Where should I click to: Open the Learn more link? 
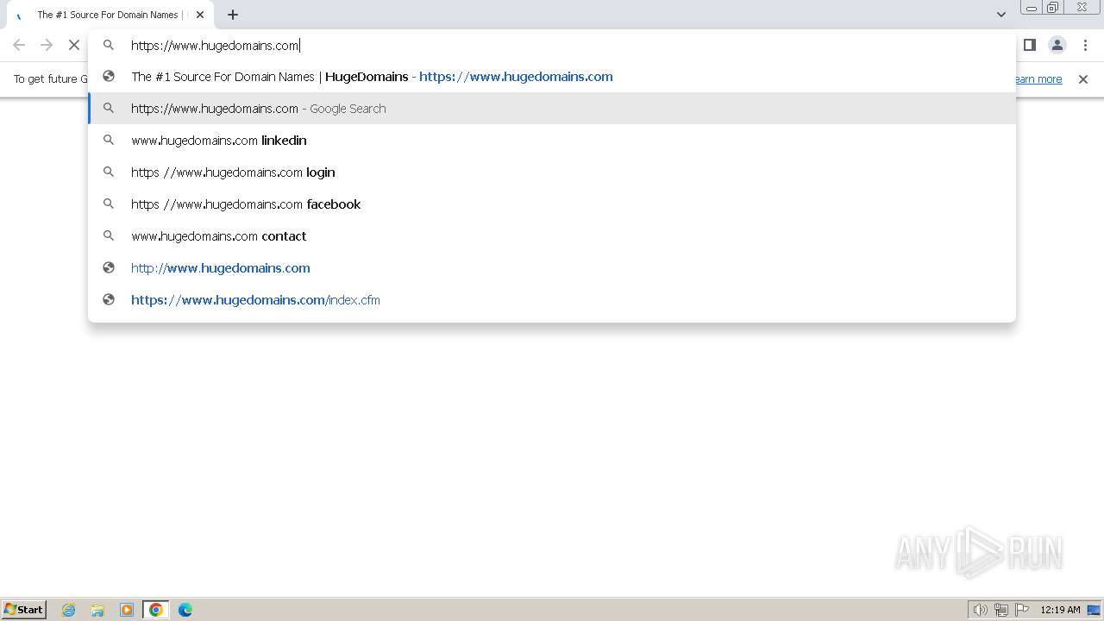tap(1038, 79)
